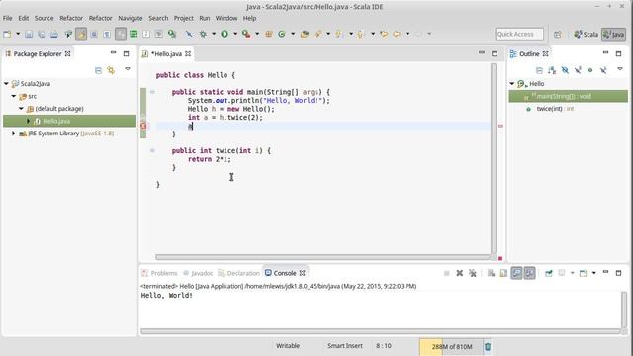Open the Run menu
This screenshot has height=356, width=633.
(x=205, y=18)
